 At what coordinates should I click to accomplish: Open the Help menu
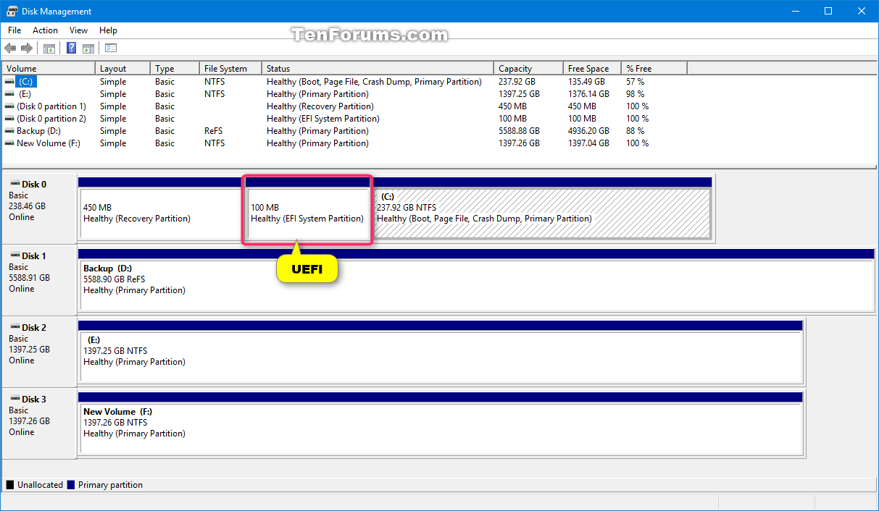[108, 30]
